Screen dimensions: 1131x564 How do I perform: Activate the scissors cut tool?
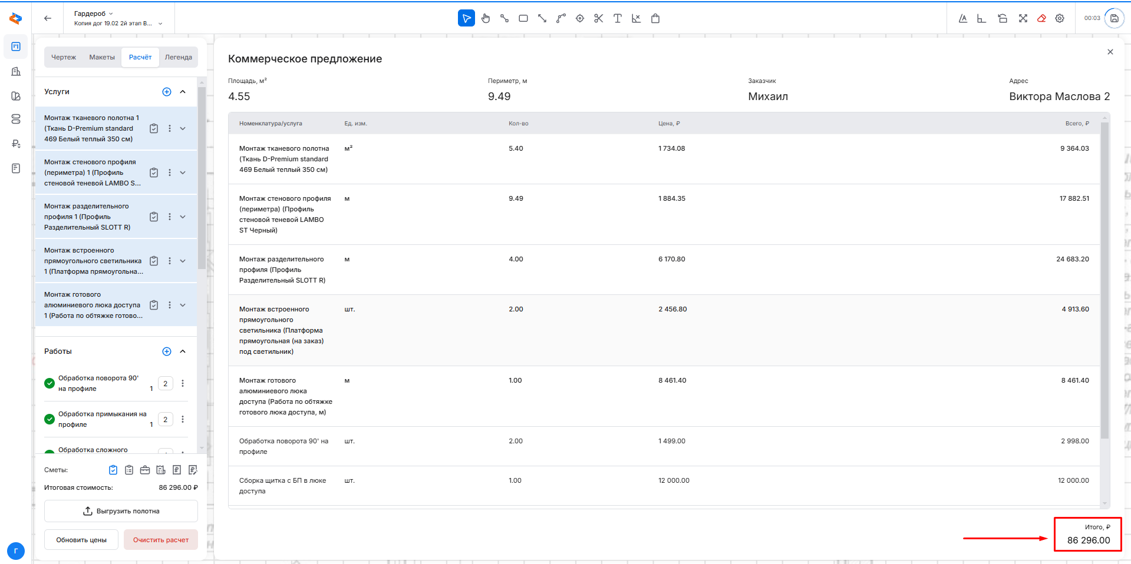tap(598, 18)
